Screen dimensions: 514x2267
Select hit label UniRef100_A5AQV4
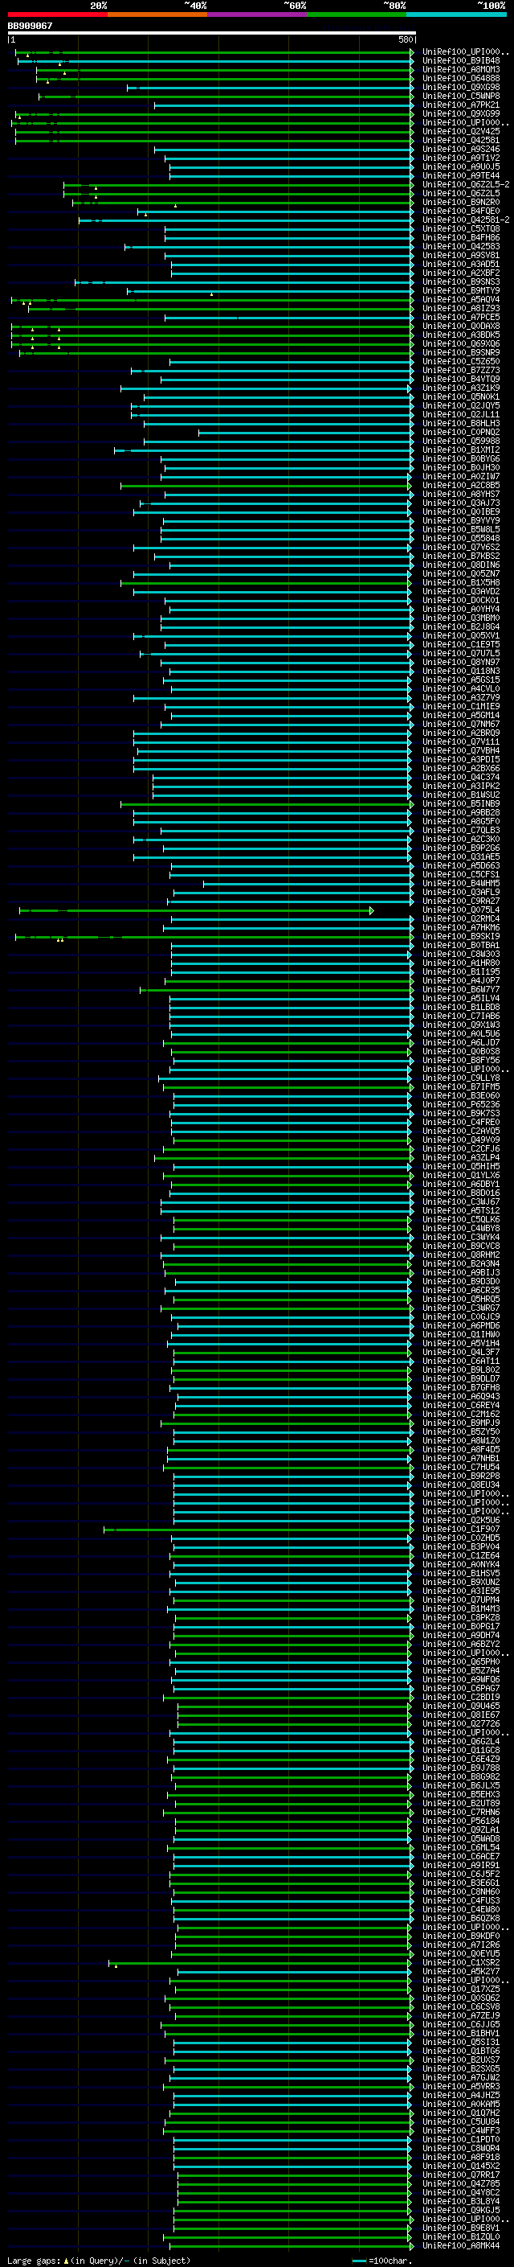point(460,300)
